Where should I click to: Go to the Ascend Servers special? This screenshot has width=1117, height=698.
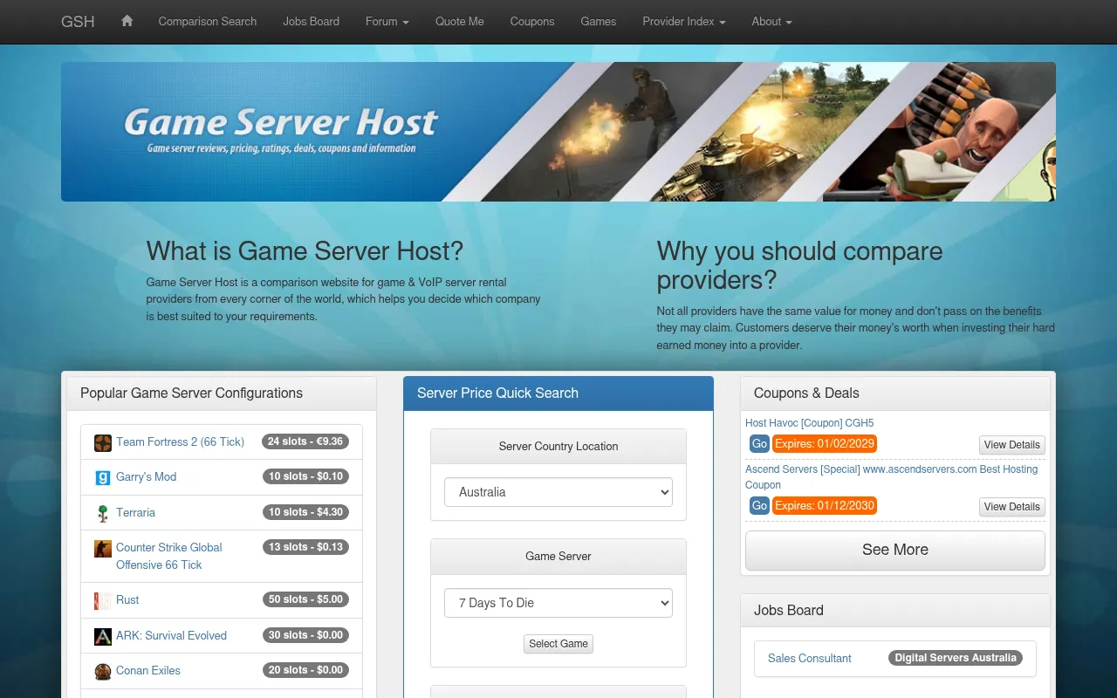coord(759,506)
